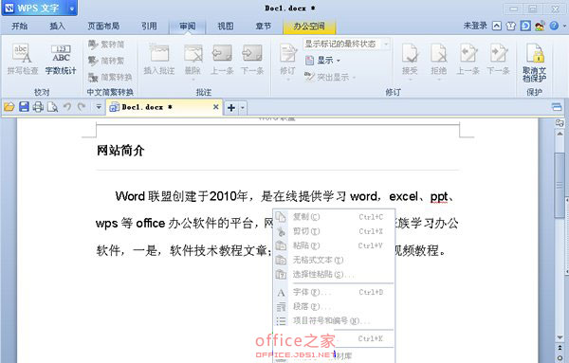Screen dimensions: 569x363
Task: Select the Doc1.docx document tab
Action: [x=164, y=107]
